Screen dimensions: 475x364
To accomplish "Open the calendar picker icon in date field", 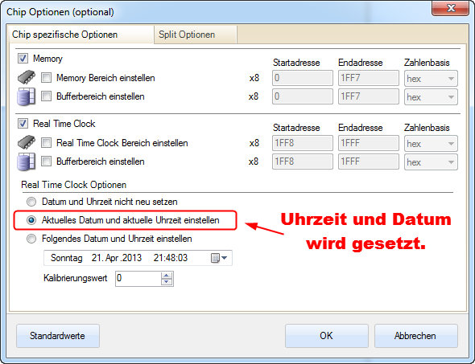I will coord(219,258).
